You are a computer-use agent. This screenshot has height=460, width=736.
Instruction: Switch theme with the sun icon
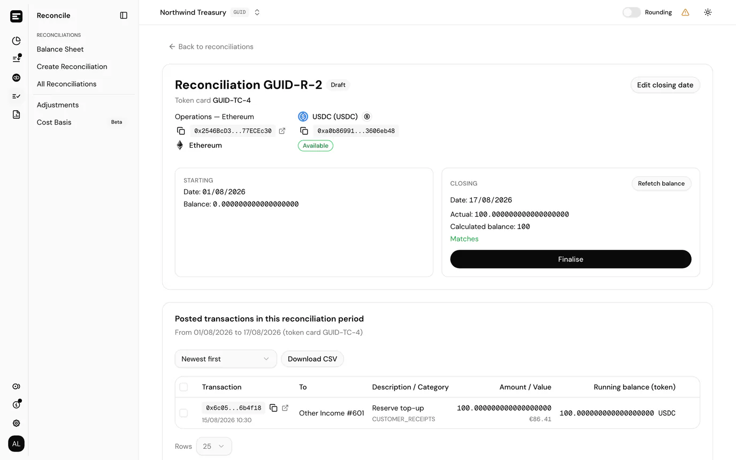(x=708, y=12)
